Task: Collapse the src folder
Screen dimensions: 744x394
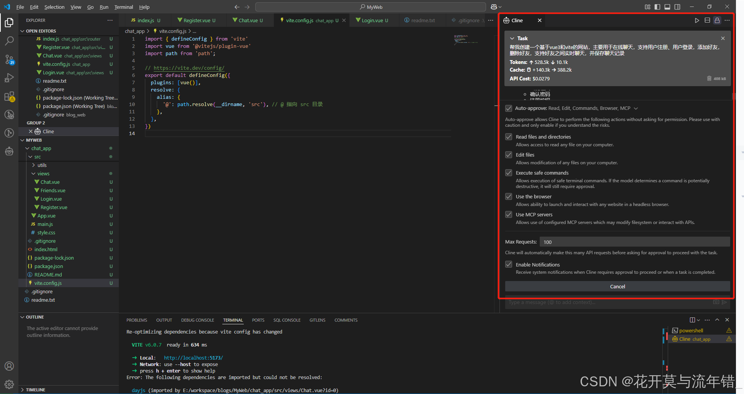Action: [x=30, y=157]
